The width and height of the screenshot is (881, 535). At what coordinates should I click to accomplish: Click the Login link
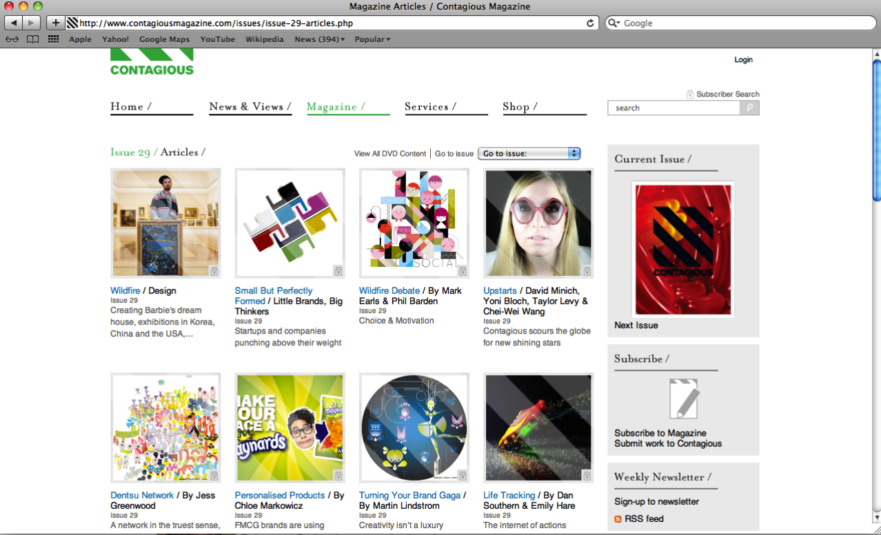tap(743, 60)
